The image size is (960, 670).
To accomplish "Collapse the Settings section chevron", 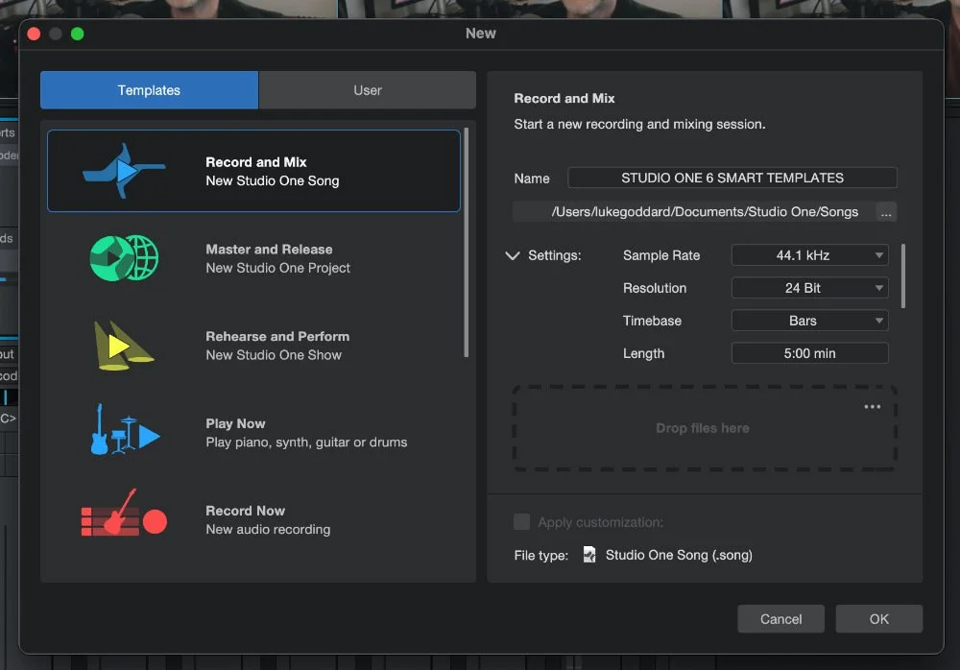I will coord(513,255).
